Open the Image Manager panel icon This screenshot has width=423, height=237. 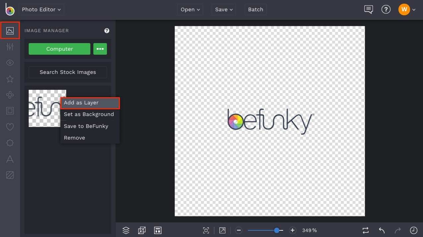[10, 30]
